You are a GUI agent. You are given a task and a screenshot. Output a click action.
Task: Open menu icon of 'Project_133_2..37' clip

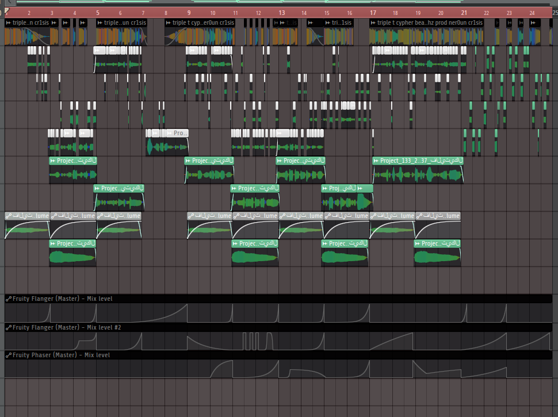point(376,161)
